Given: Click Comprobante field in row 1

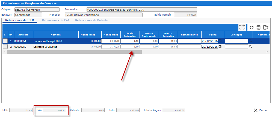Looking at the screenshot, I should click(x=189, y=41).
